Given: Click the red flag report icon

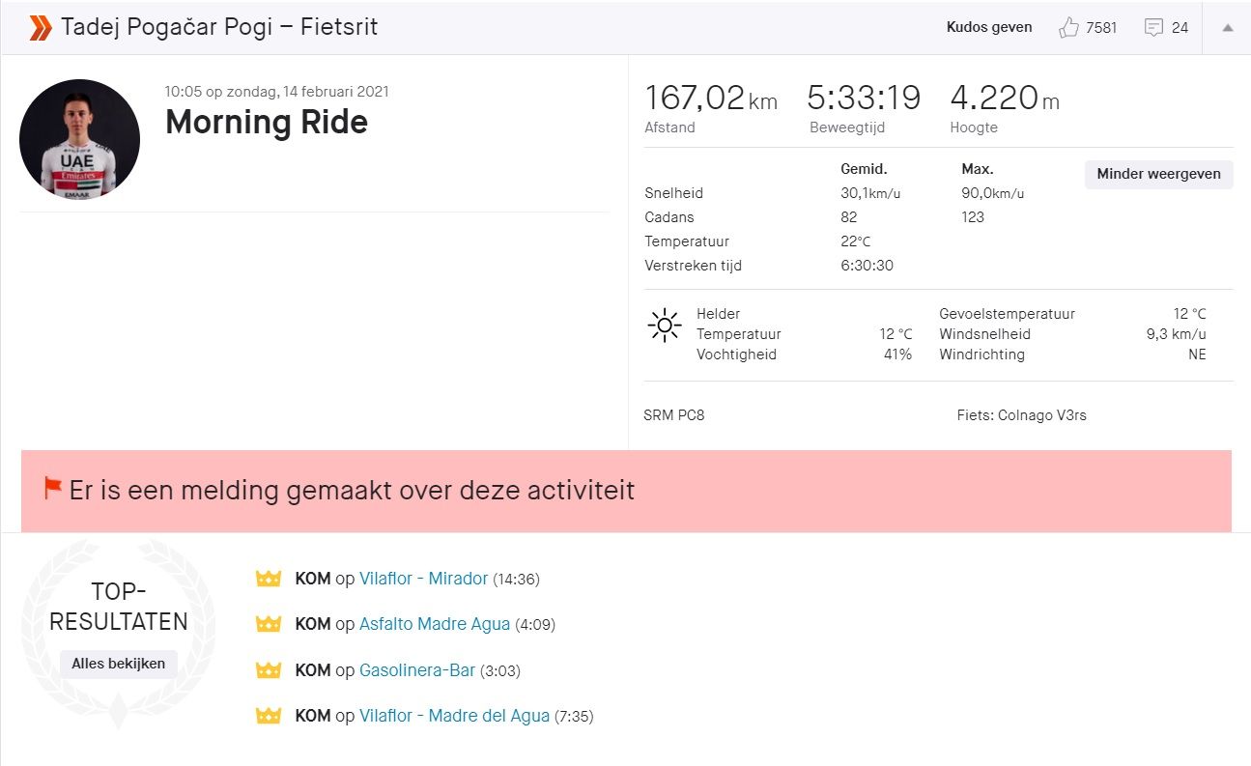Looking at the screenshot, I should click(53, 489).
